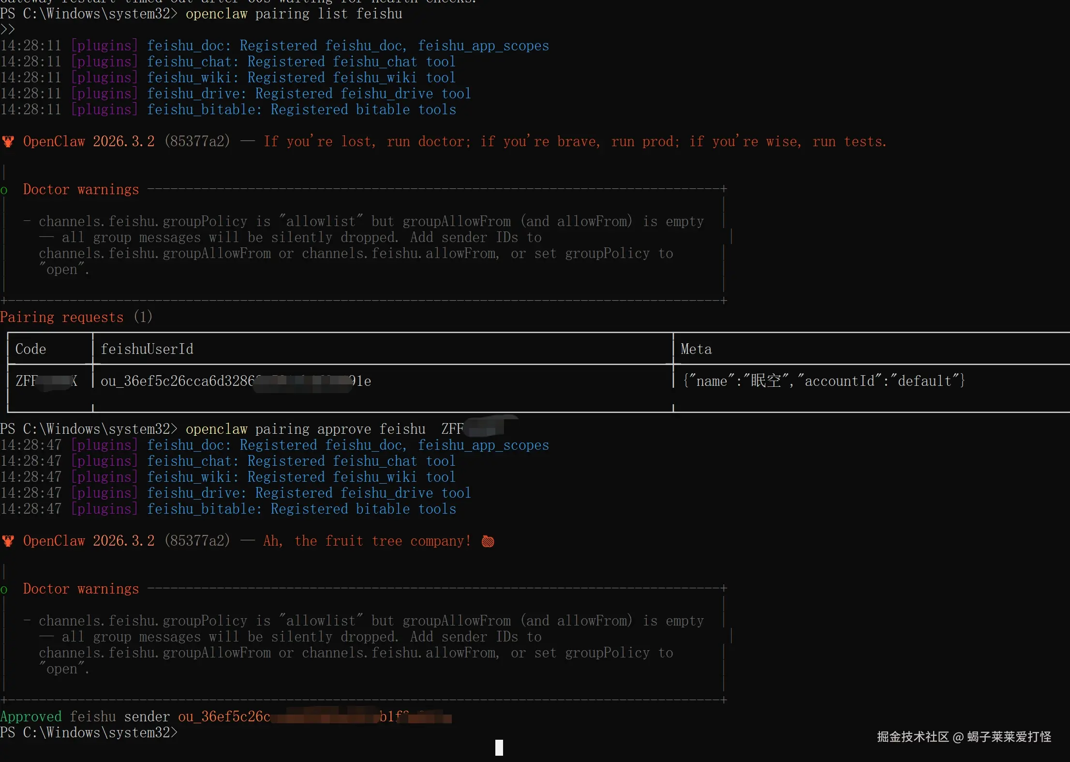Screen dimensions: 1070x762
Task: Click the "openclaw pairing approve feishu" command
Action: coord(305,429)
